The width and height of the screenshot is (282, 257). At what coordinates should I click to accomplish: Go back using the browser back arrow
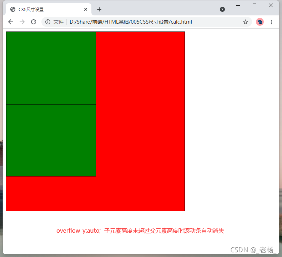[x=11, y=22]
